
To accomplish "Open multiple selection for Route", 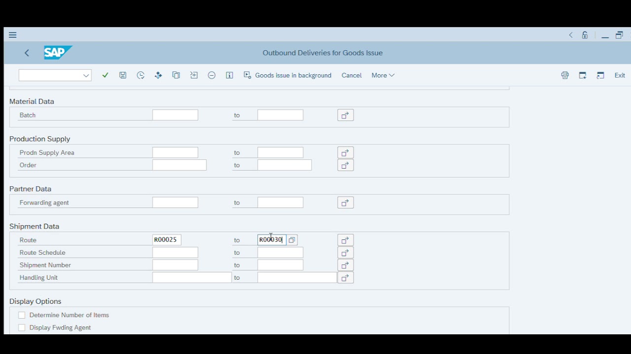I will [346, 240].
